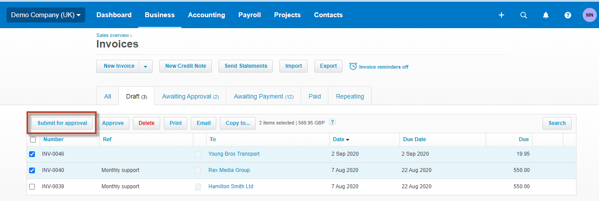Switch to the Repeating tab
This screenshot has height=201, width=599.
click(350, 96)
